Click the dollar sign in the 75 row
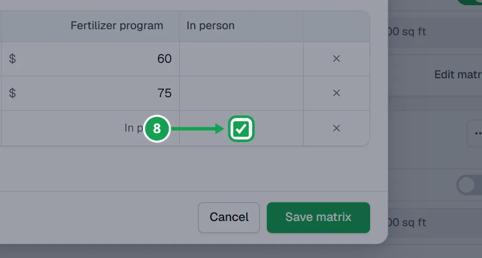This screenshot has width=482, height=258. [12, 93]
